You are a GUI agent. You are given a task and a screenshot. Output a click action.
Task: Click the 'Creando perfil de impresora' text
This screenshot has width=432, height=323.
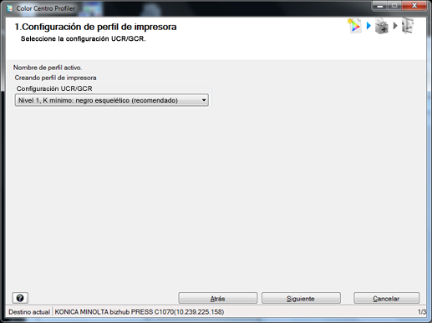(x=55, y=78)
